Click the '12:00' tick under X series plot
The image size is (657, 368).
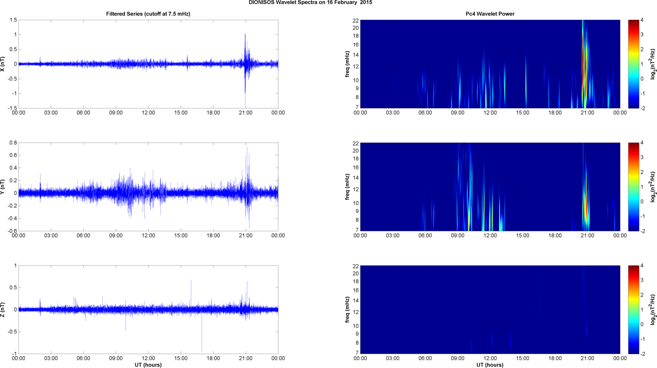tap(148, 113)
